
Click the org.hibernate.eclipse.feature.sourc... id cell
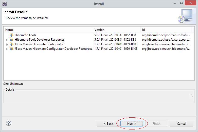pyautogui.click(x=166, y=40)
